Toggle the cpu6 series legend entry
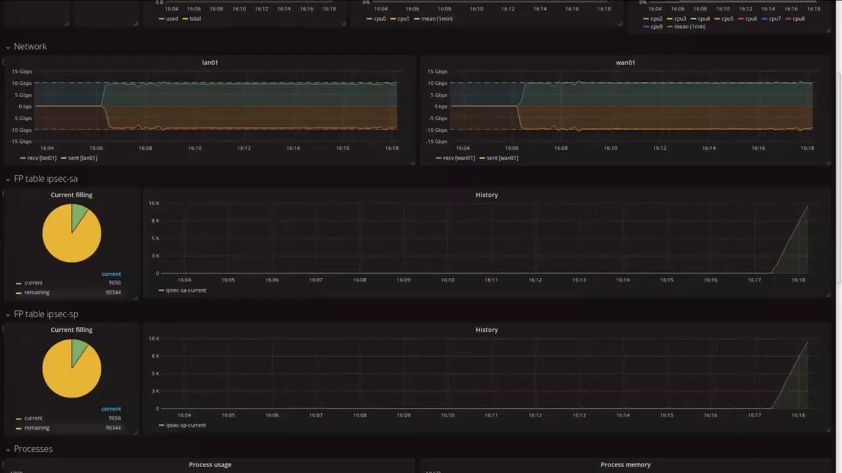Screen dimensions: 842x473 747,18
